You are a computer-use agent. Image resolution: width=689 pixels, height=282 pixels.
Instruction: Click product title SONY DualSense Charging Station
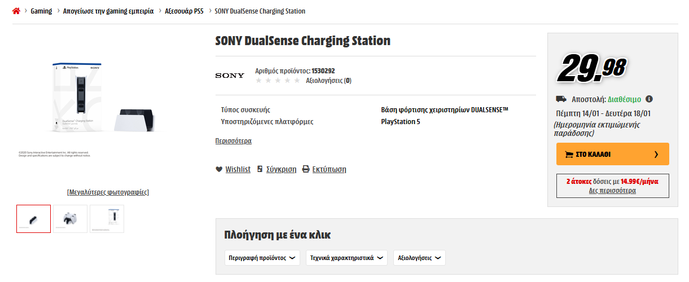point(303,41)
